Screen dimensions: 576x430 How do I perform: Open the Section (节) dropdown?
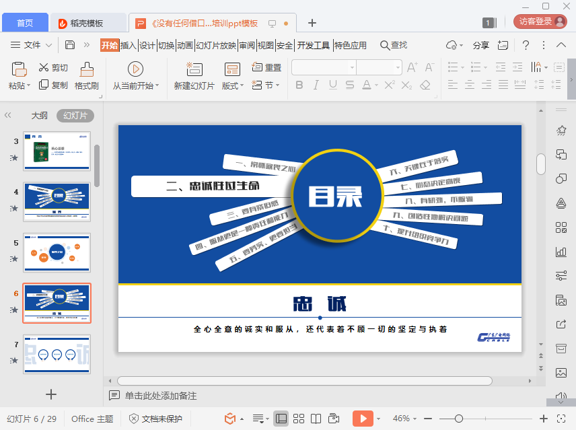point(273,85)
